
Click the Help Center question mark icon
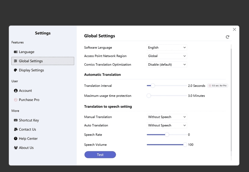click(x=16, y=138)
